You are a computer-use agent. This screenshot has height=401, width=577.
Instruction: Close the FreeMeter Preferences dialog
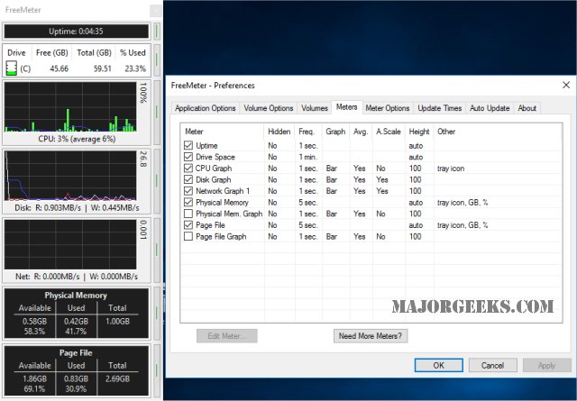tap(566, 85)
